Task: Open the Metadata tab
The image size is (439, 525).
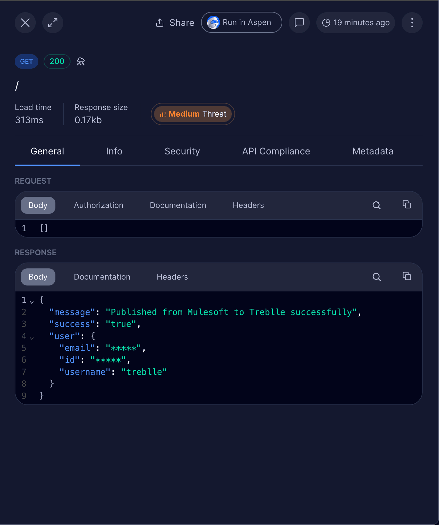Action: [x=373, y=151]
